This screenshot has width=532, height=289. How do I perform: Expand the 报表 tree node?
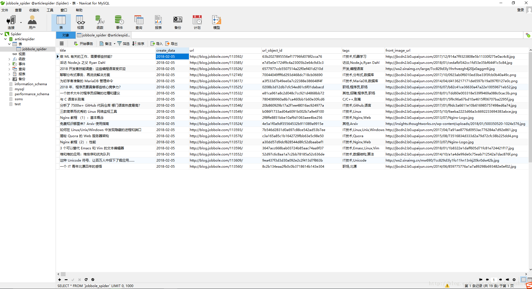coord(9,74)
